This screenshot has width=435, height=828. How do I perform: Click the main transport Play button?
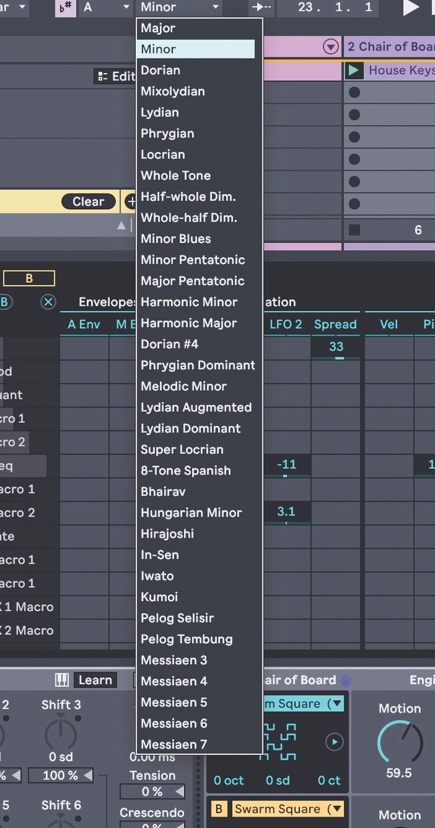tap(410, 7)
